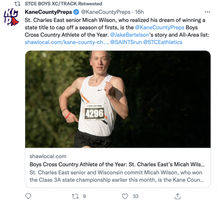Screen dimensions: 217x202
Task: Open the @JakeBartelson mention
Action: click(130, 35)
